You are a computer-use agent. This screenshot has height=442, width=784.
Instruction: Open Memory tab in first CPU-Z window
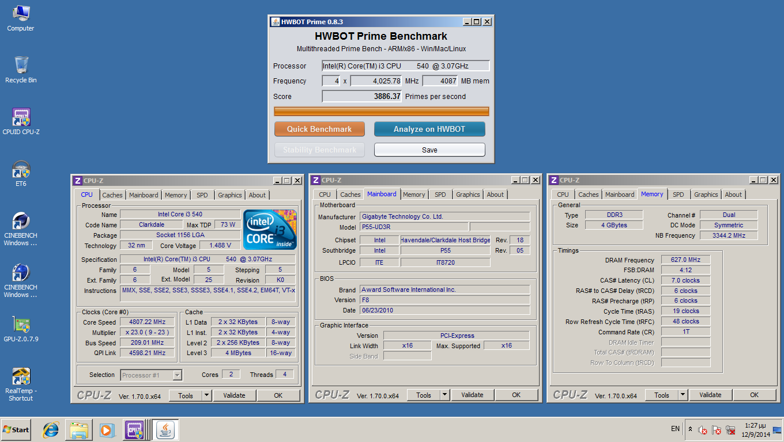tap(176, 195)
